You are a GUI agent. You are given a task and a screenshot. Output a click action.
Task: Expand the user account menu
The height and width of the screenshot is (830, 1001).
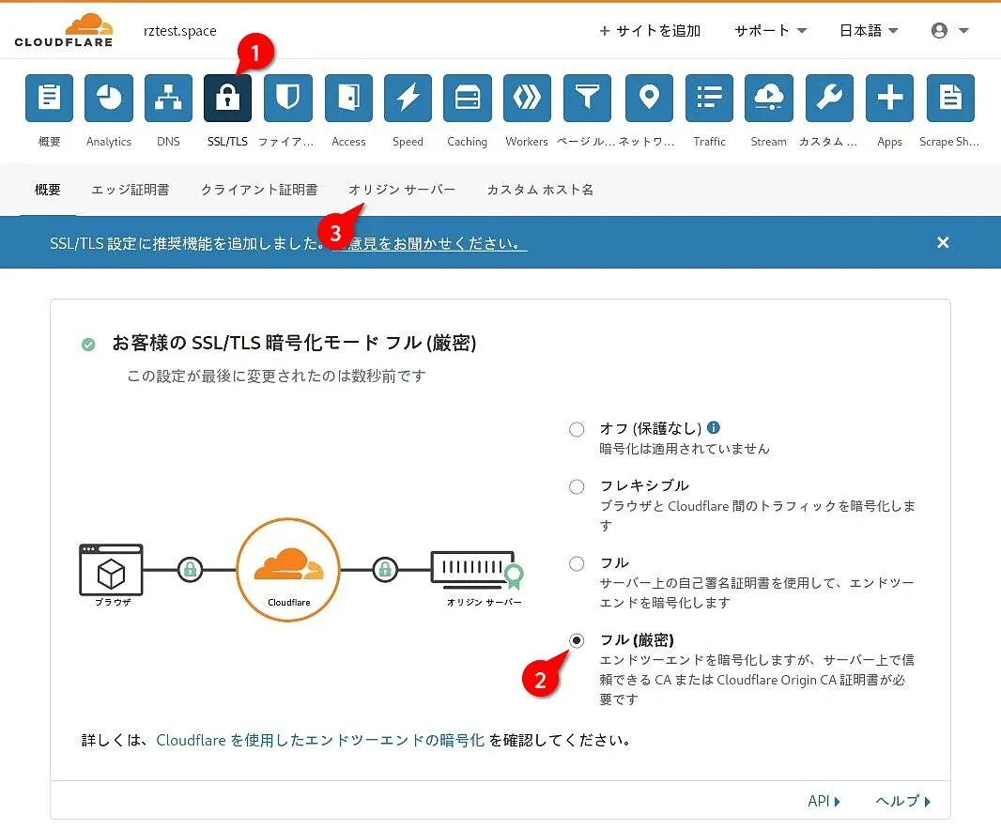(949, 31)
